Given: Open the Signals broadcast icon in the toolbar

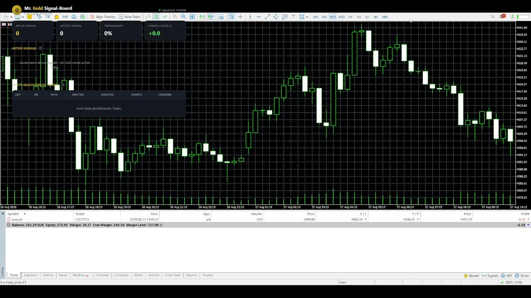Looking at the screenshot, I should pos(65,17).
